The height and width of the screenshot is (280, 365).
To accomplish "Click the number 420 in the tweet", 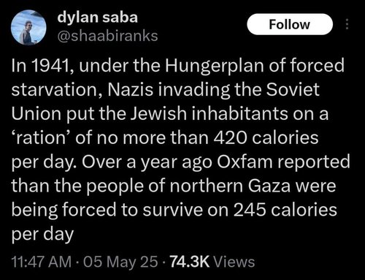I will click(231, 137).
